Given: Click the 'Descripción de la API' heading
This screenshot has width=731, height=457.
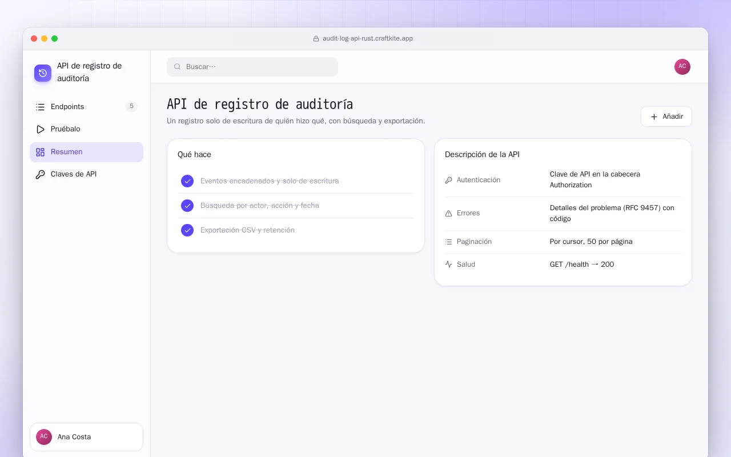Looking at the screenshot, I should coord(482,155).
